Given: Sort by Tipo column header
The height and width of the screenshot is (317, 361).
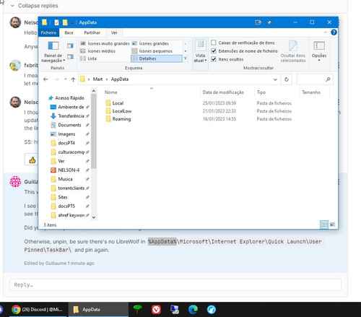Looking at the screenshot, I should (x=261, y=92).
